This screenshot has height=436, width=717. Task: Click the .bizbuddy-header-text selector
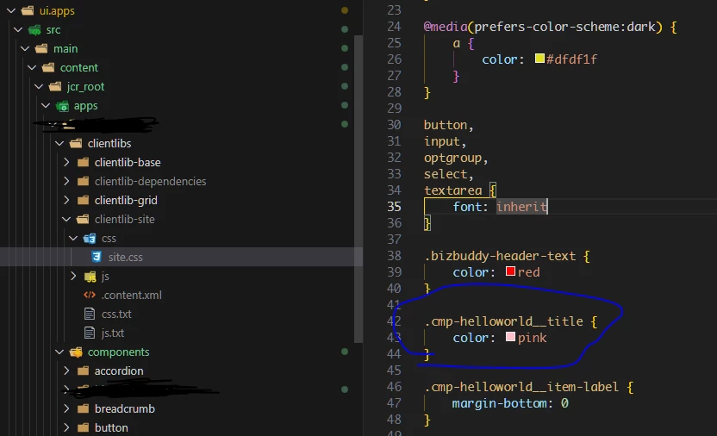point(500,255)
